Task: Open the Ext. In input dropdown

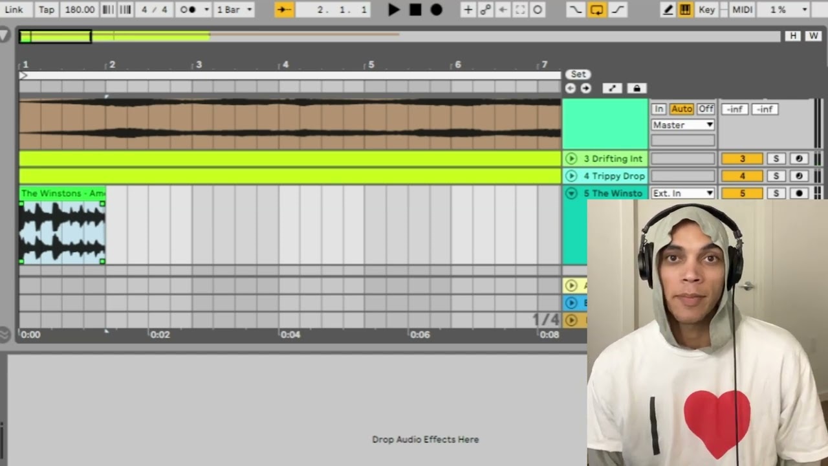Action: point(682,193)
